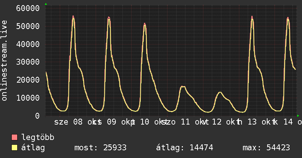Click the 30000 y-axis label
The image size is (302, 158).
pyautogui.click(x=28, y=62)
